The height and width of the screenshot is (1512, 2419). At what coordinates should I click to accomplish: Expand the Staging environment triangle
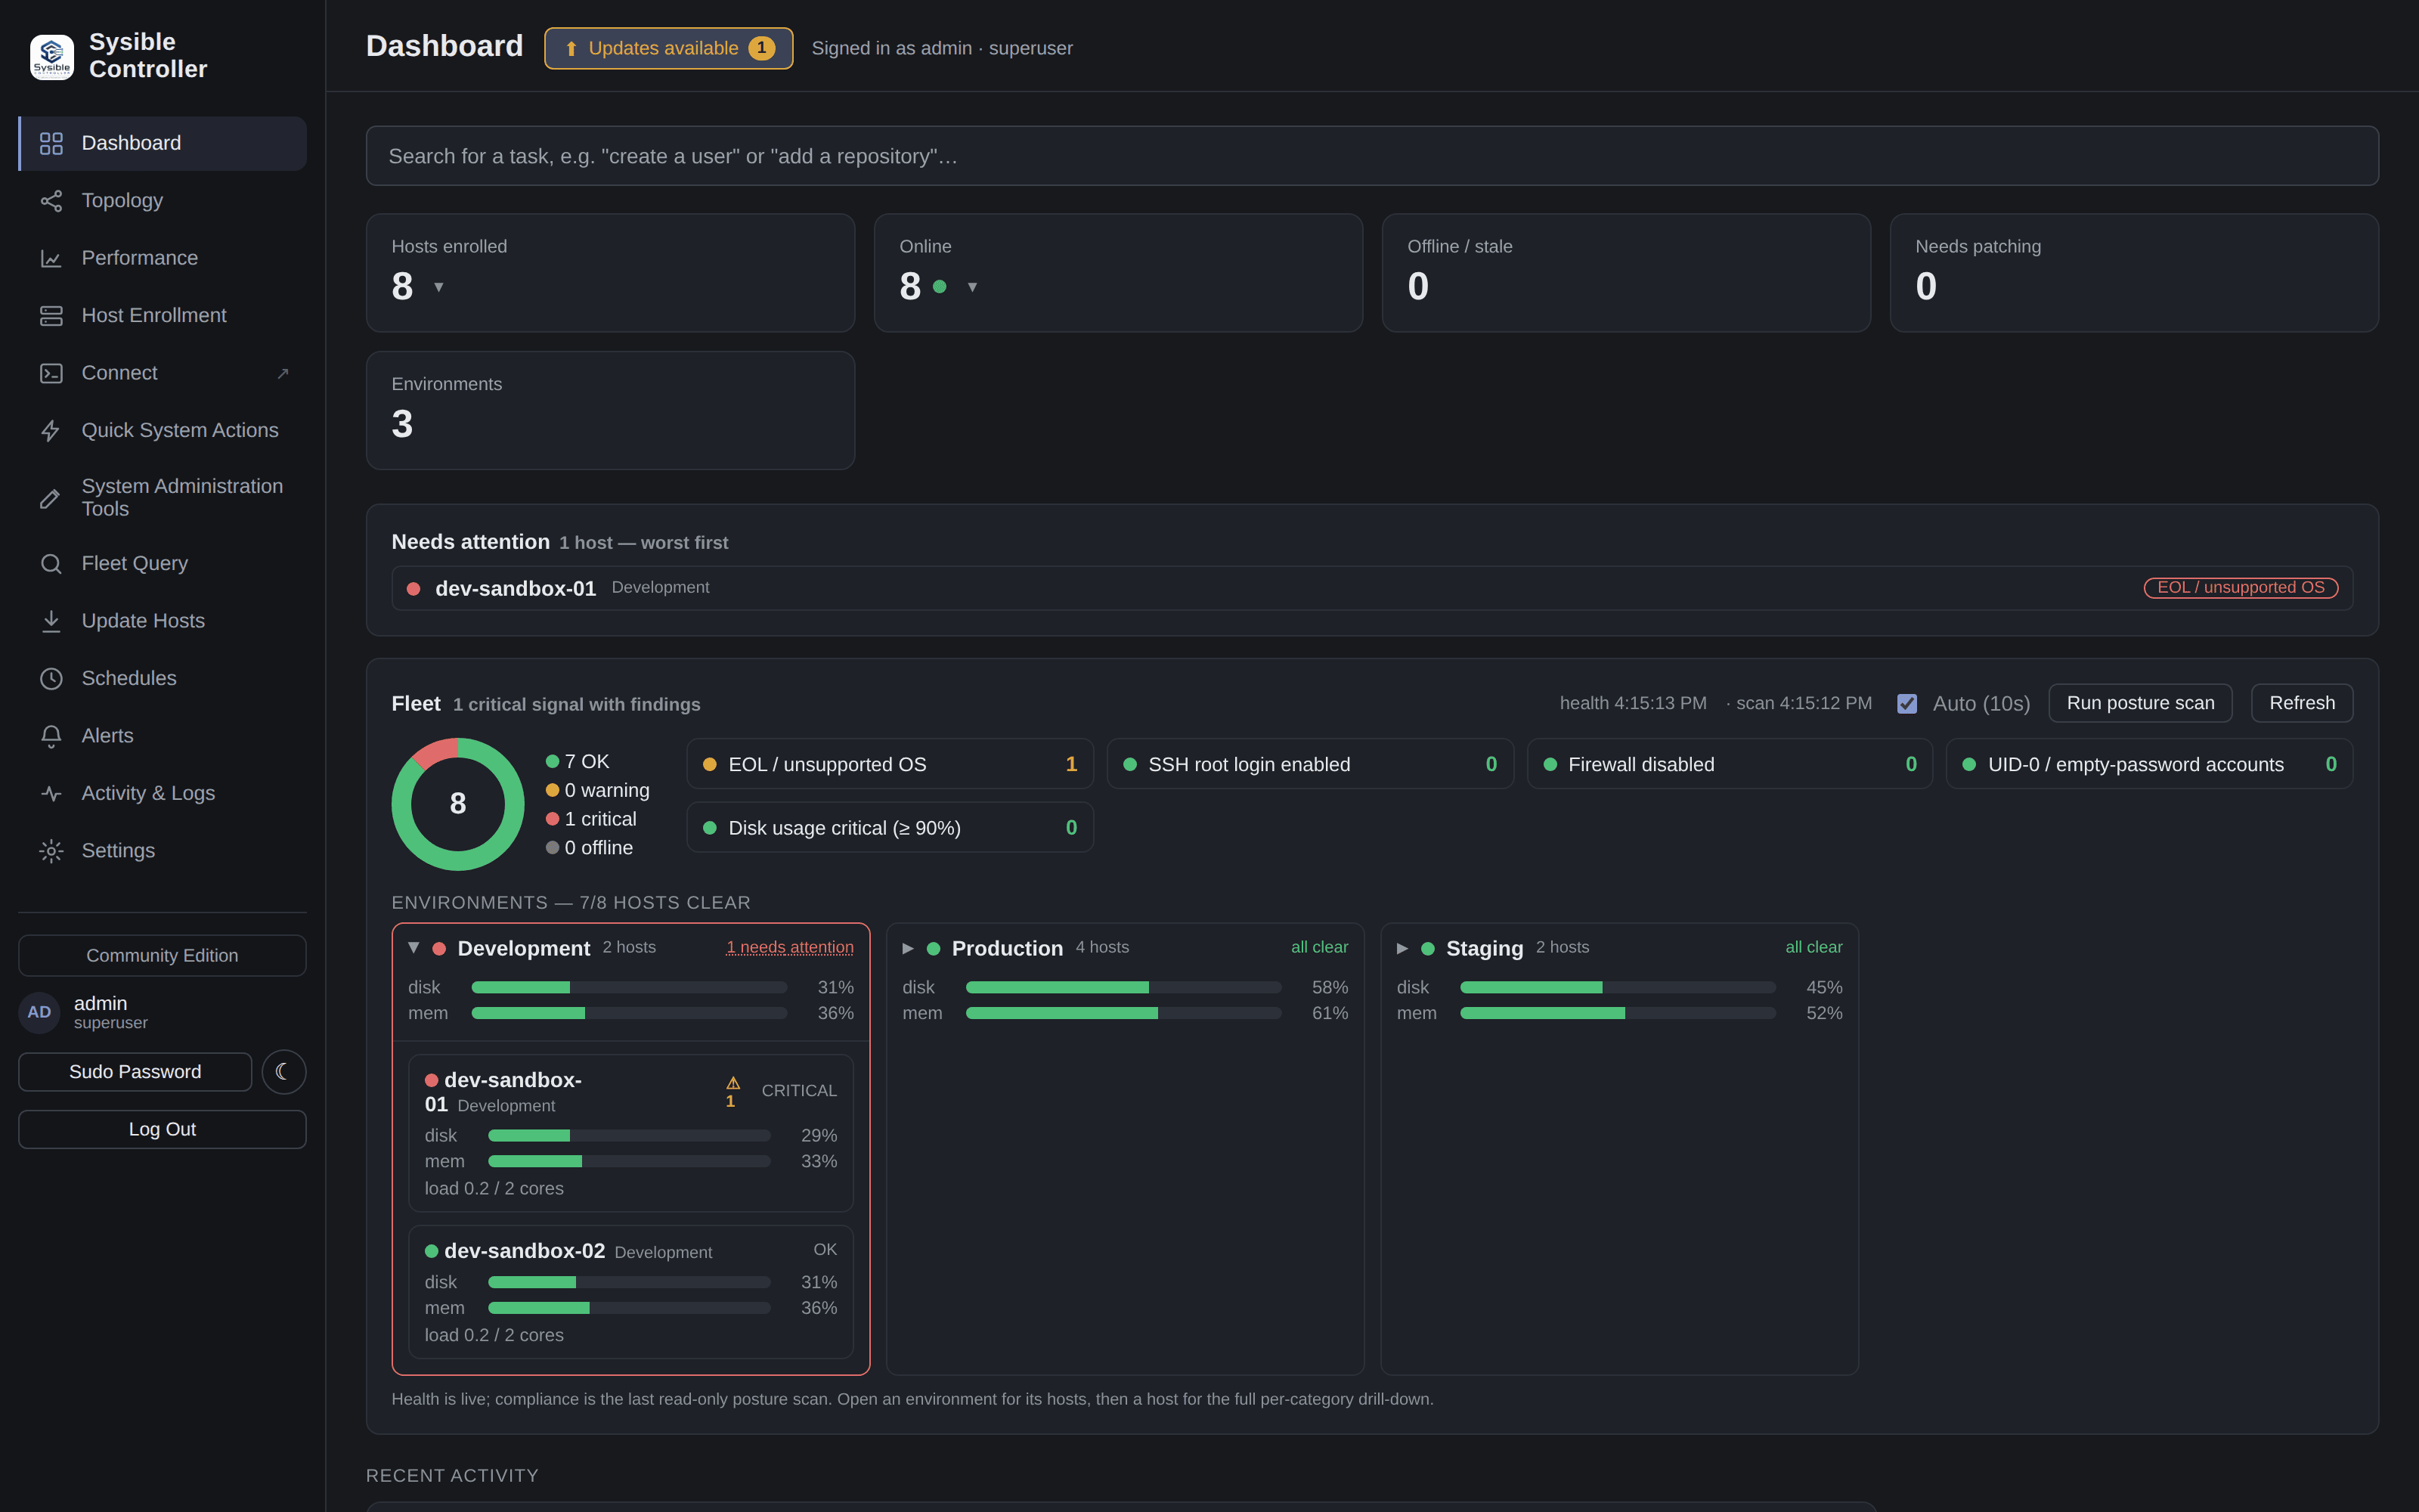point(1402,949)
